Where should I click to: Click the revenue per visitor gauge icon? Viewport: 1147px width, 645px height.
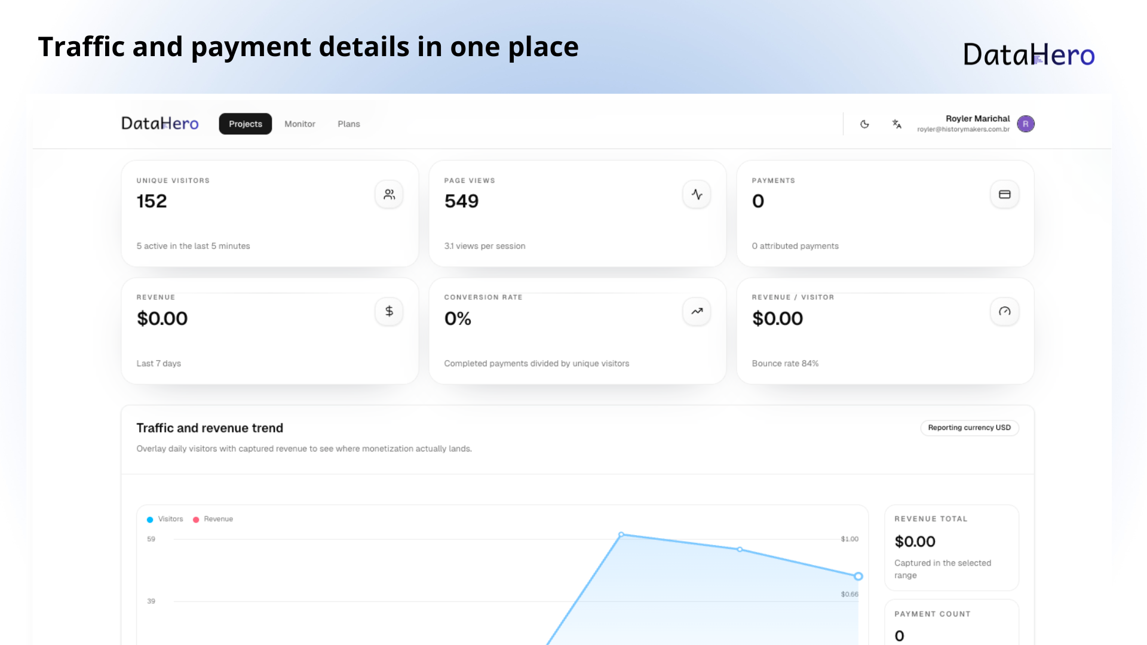[1004, 311]
